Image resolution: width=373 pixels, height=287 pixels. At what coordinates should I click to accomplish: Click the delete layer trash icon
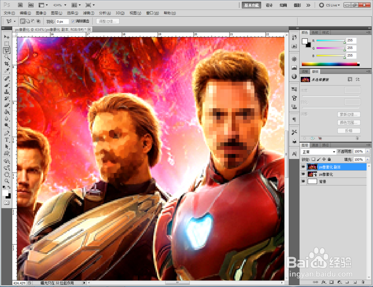(363, 282)
